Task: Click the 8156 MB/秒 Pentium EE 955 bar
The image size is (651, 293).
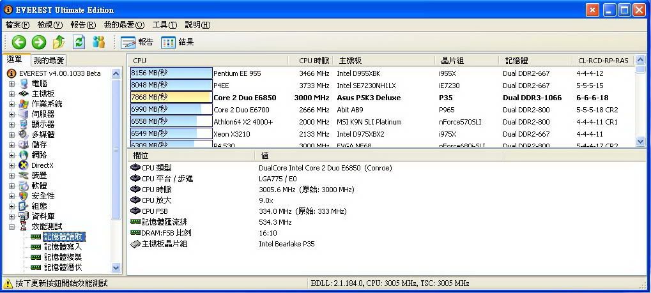Action: pos(171,73)
